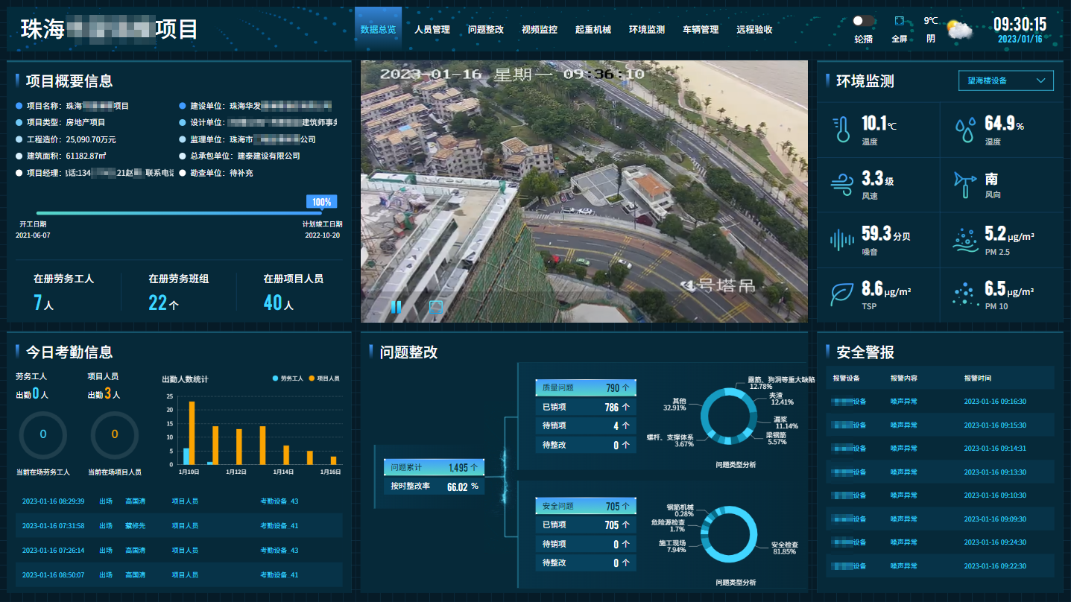The height and width of the screenshot is (602, 1071).
Task: Click 漏浆 11.14% donut label
Action: coord(786,422)
